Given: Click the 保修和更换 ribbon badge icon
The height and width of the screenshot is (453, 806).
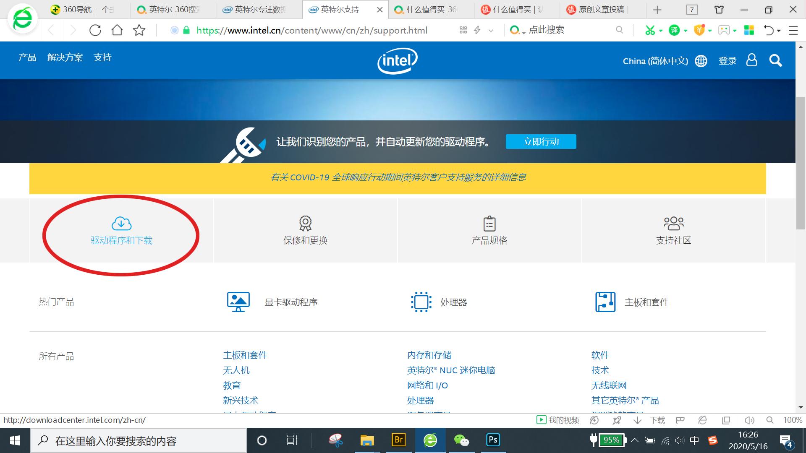Looking at the screenshot, I should 305,223.
